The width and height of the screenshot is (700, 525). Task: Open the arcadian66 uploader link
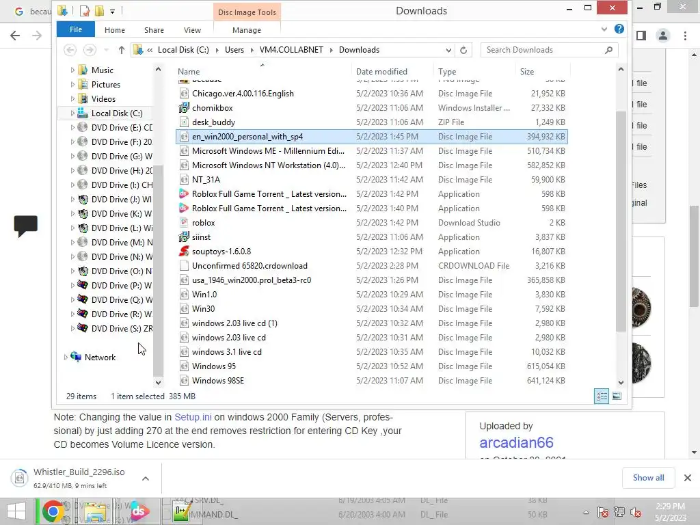click(x=516, y=442)
